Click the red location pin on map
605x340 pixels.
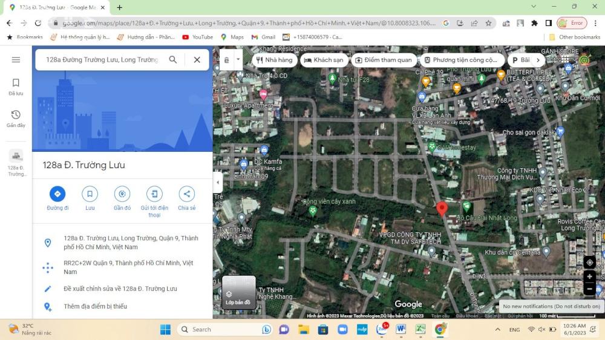pos(442,209)
